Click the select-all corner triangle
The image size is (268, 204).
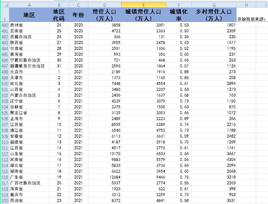[x=5, y=5]
